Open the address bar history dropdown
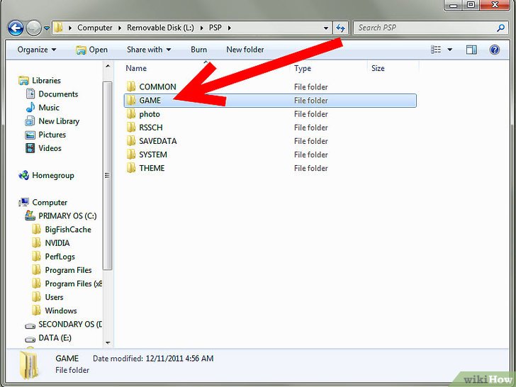 pos(326,28)
